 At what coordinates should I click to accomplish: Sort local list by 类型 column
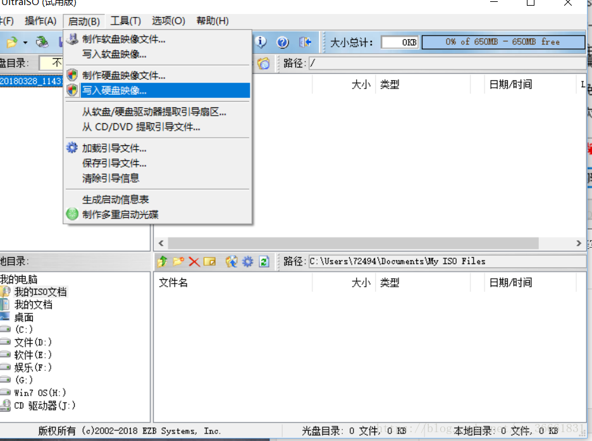click(x=423, y=282)
